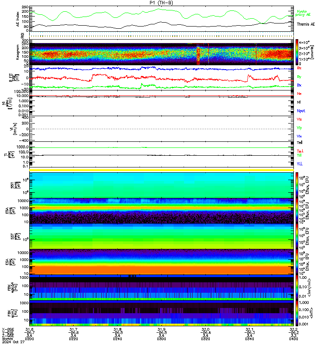Click the 2024 Oct 27 date label
327x348 pixels.
14,342
